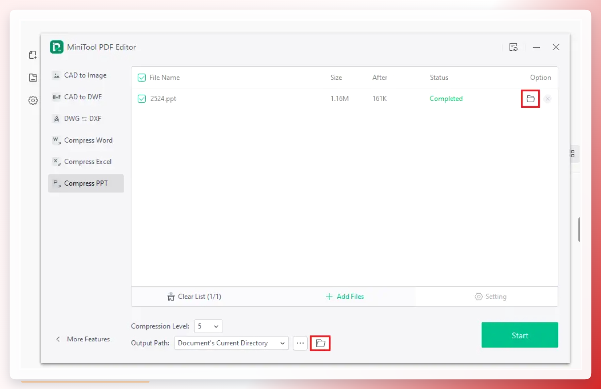Choose the DWG to DXF converter

pyautogui.click(x=86, y=119)
